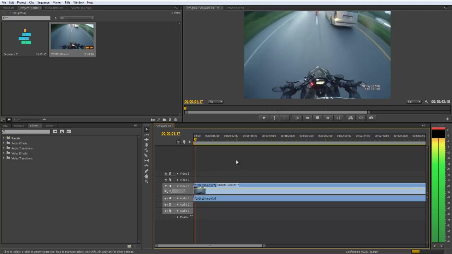Expand the Master track
The height and width of the screenshot is (254, 452).
coord(178,217)
